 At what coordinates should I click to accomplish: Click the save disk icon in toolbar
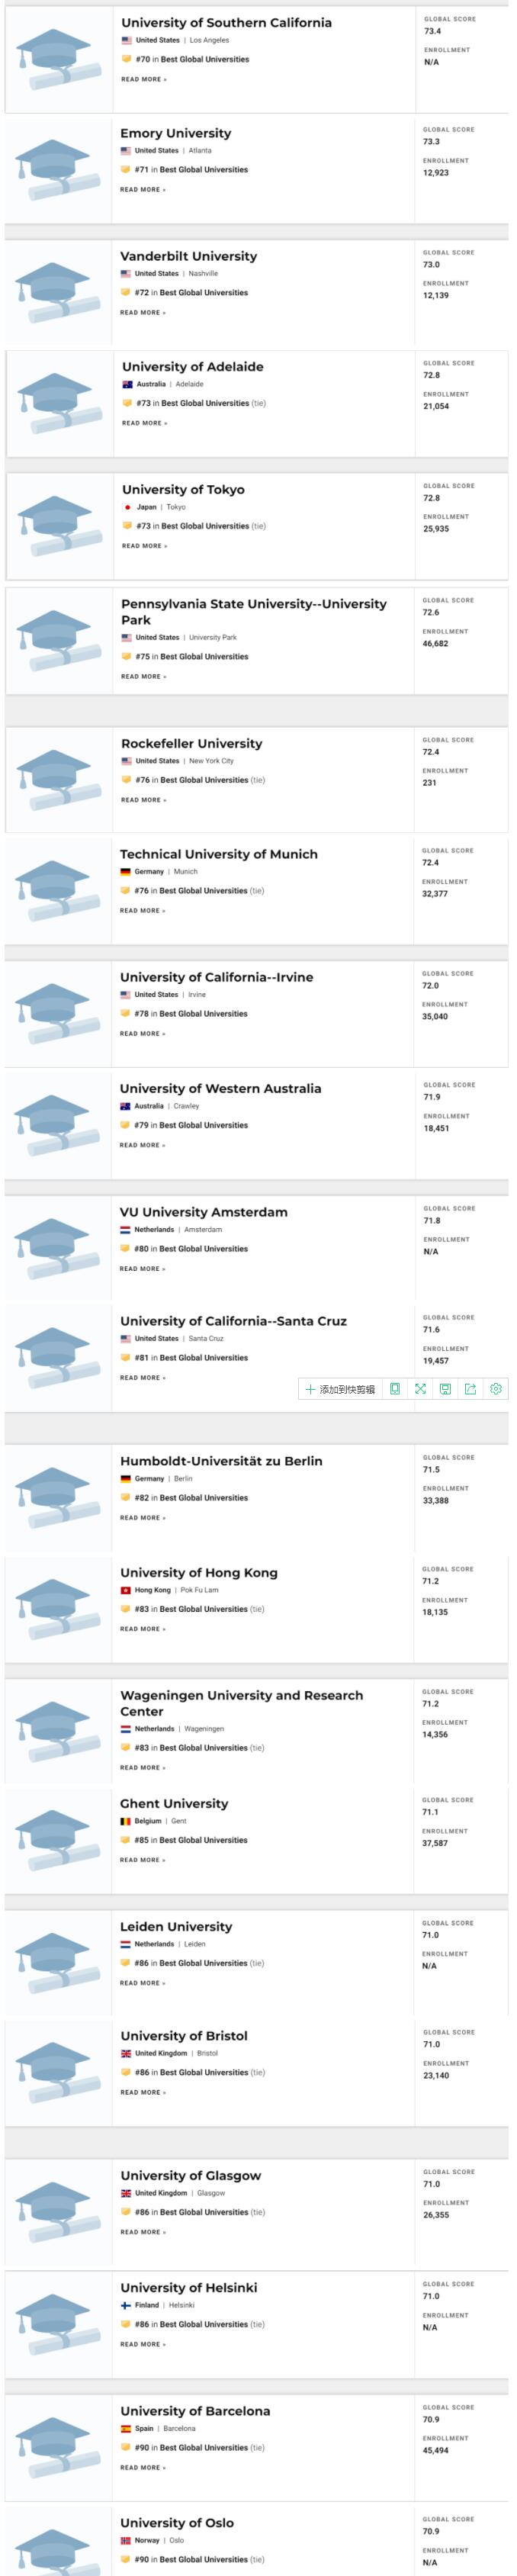445,1389
